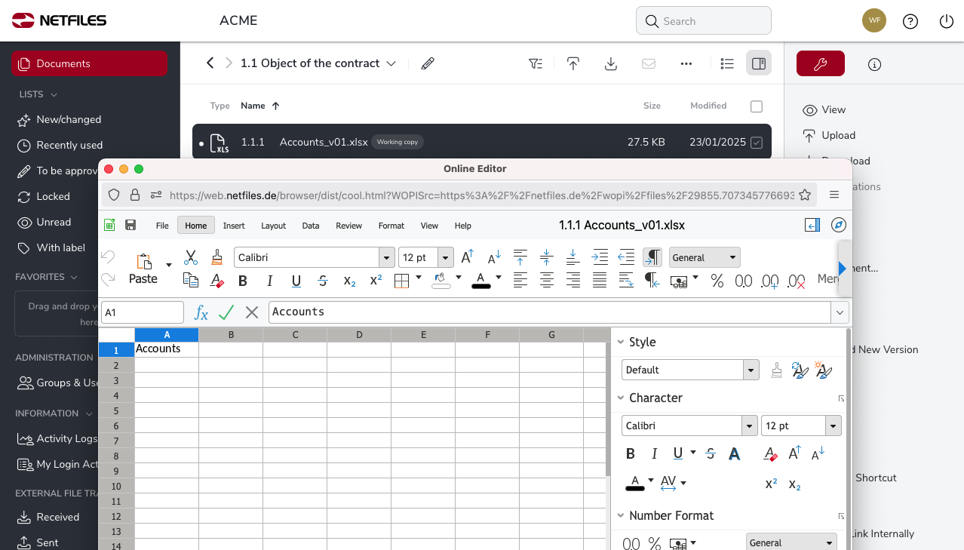Open the folder dropdown next to Object of the contract

click(x=391, y=63)
